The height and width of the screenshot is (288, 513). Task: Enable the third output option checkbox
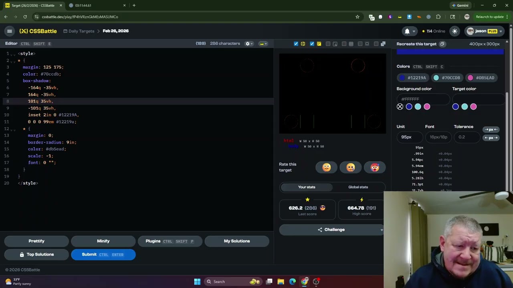click(x=328, y=44)
